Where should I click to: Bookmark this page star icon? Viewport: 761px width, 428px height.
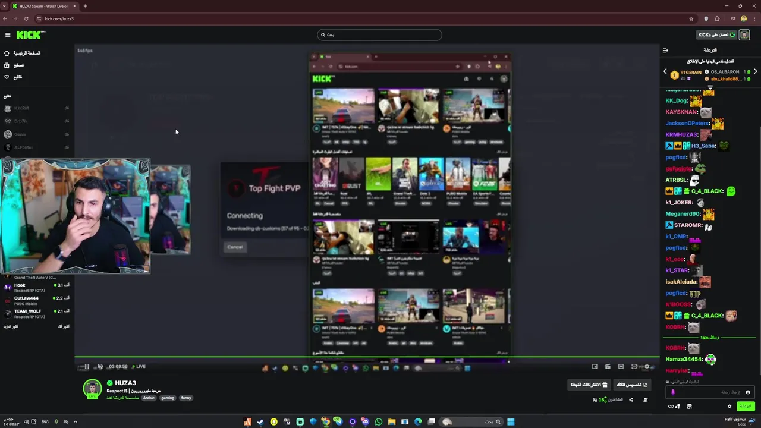(x=691, y=18)
